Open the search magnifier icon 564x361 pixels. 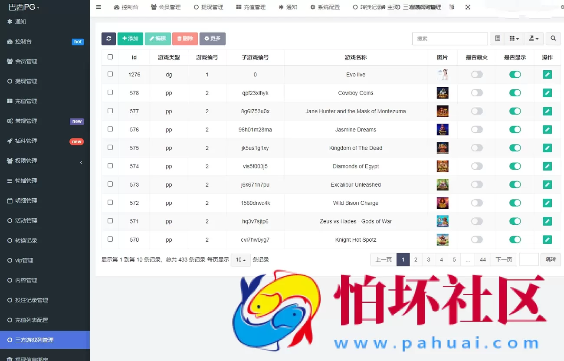(x=553, y=39)
